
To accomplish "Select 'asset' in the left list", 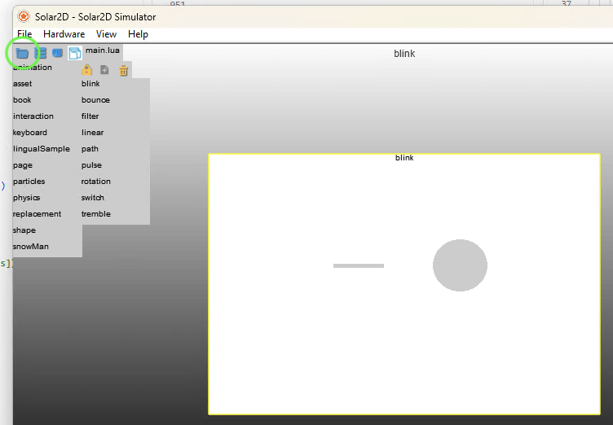I will pyautogui.click(x=22, y=84).
